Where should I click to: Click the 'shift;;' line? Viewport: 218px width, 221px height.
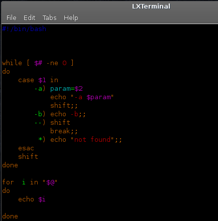(x=64, y=106)
